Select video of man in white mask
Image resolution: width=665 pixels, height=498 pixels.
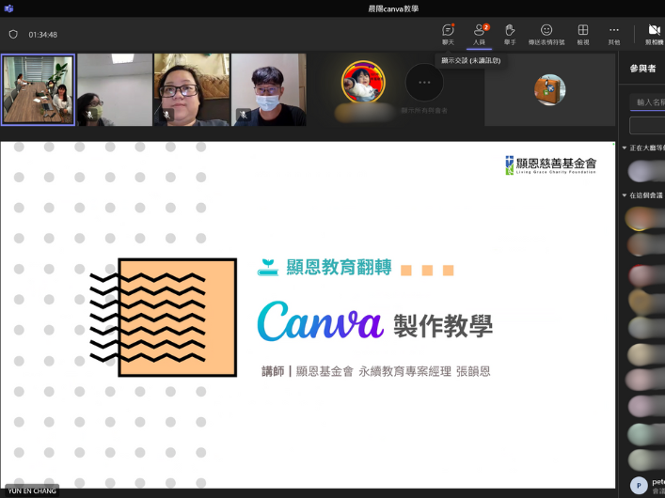click(x=268, y=90)
